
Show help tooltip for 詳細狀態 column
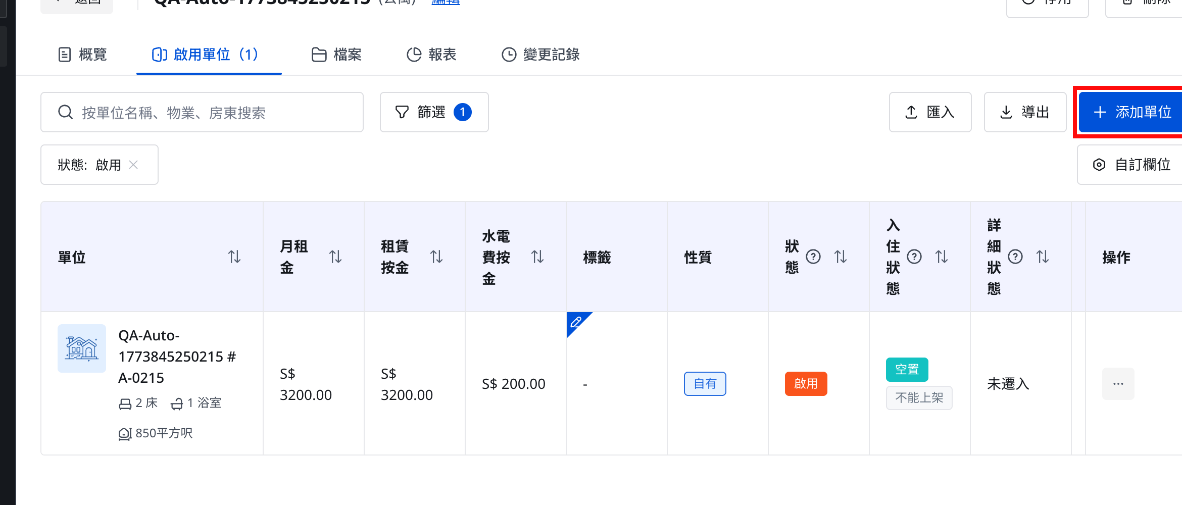1015,257
